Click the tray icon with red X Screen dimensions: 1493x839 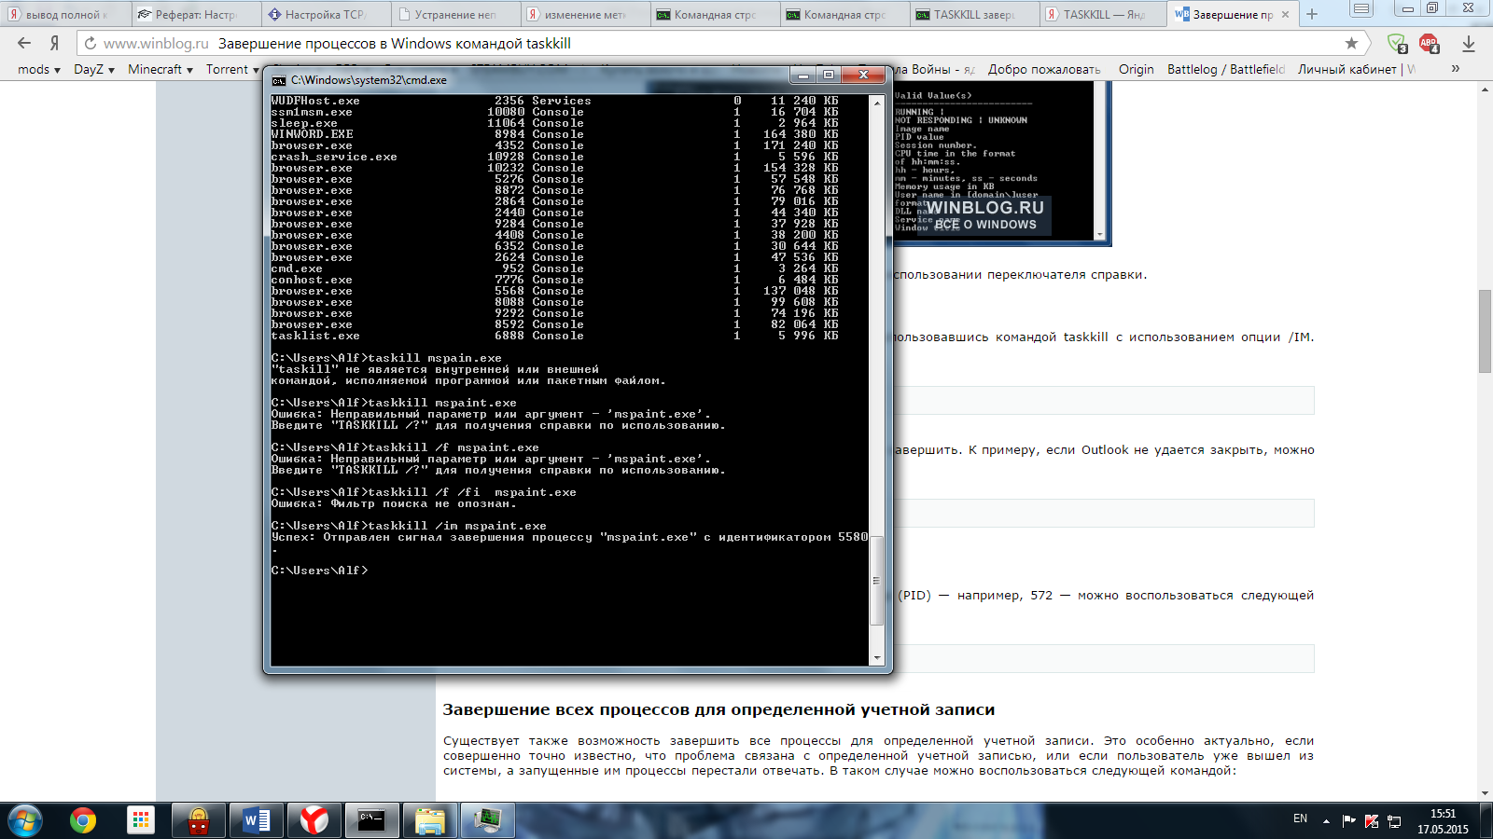1372,820
